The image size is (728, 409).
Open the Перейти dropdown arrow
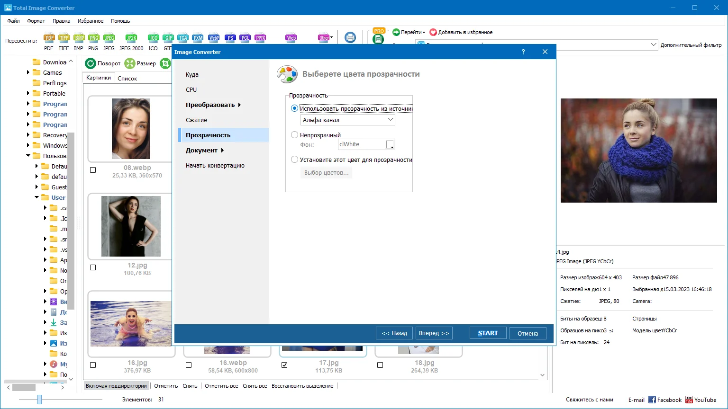pyautogui.click(x=424, y=33)
